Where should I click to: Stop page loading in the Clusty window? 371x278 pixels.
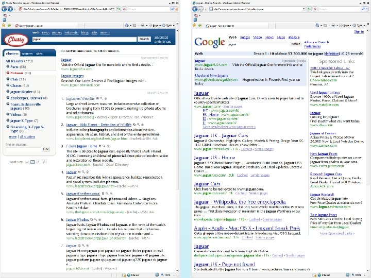coord(124,9)
